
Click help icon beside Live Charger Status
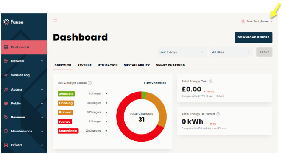click(89, 83)
